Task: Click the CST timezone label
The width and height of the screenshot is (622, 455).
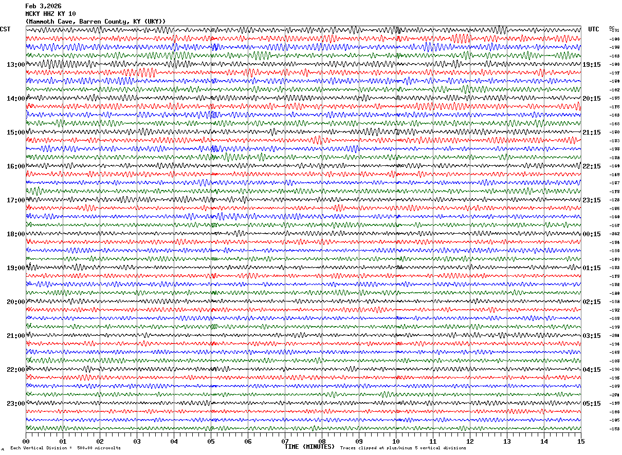Action: click(5, 29)
